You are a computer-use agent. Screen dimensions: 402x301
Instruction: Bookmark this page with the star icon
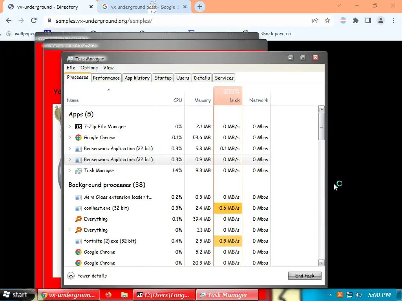pyautogui.click(x=327, y=20)
